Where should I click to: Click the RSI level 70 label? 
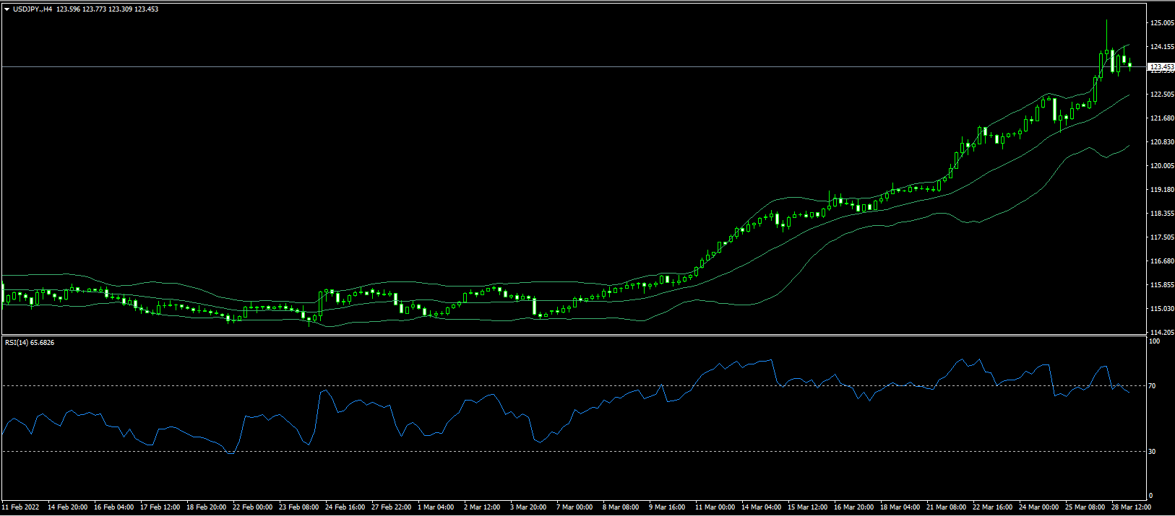pos(1153,386)
